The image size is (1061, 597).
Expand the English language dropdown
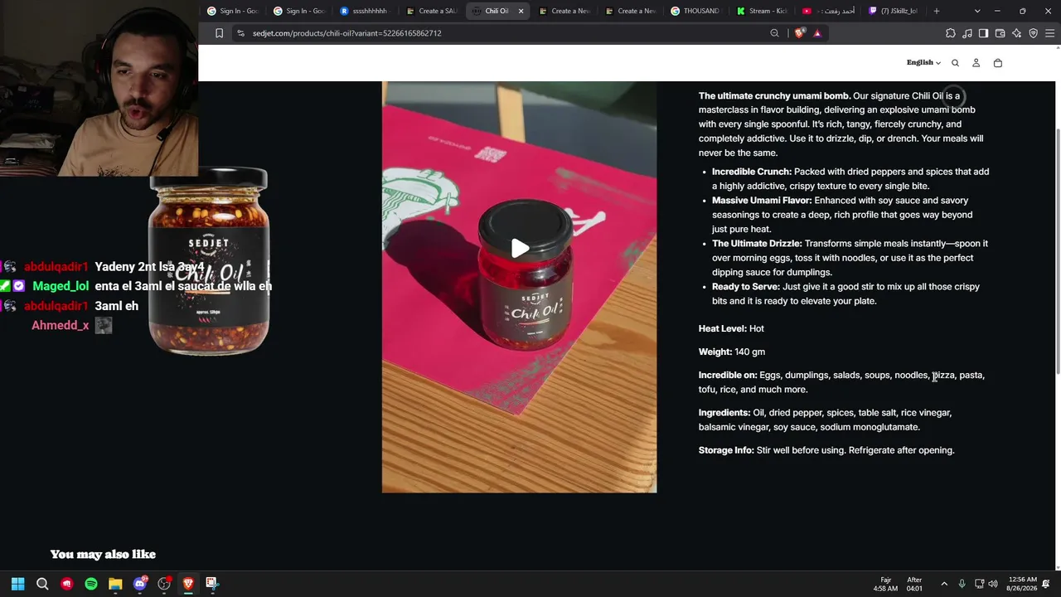923,63
